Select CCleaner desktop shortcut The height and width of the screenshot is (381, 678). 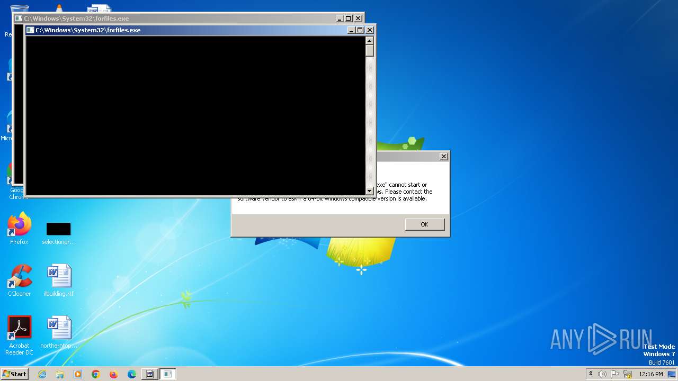(x=19, y=280)
